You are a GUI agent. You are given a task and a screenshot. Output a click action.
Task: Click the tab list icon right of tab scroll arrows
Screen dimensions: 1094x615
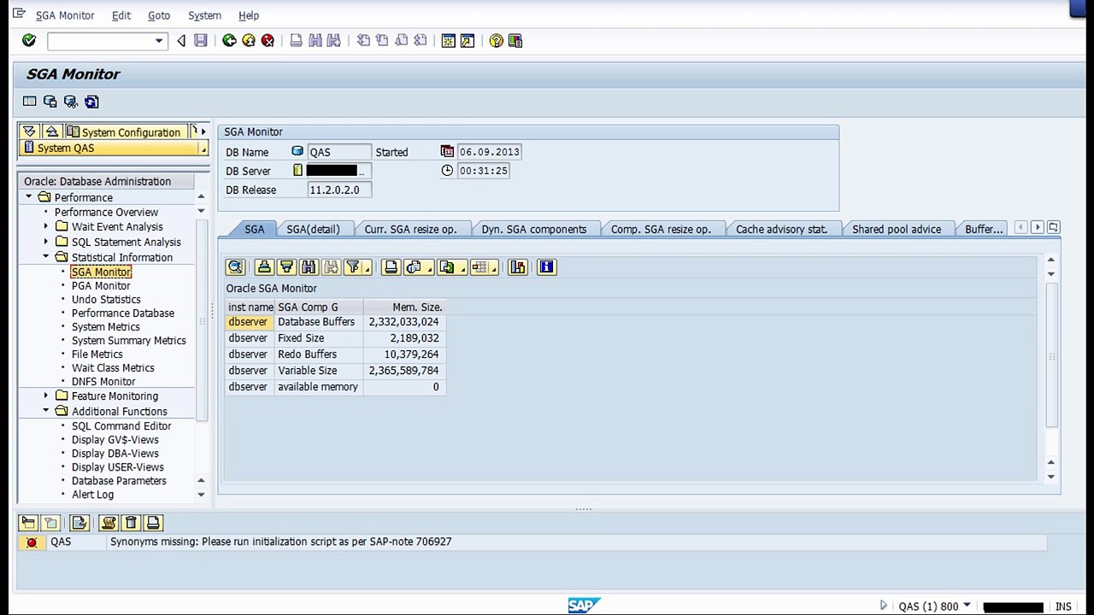pyautogui.click(x=1053, y=227)
